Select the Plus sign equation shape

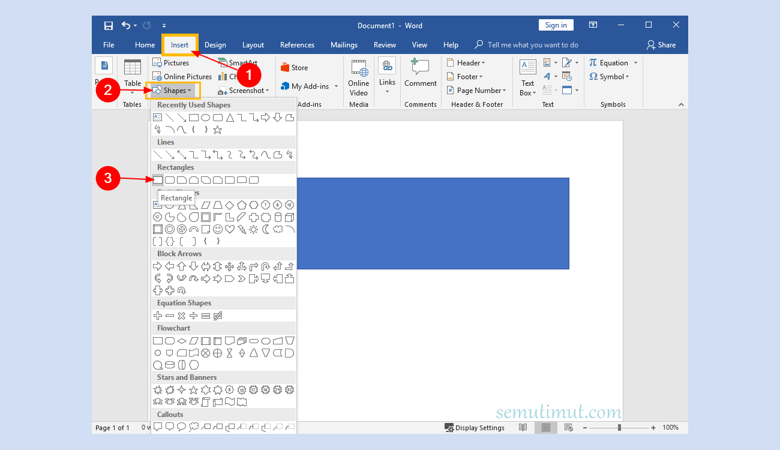[158, 316]
